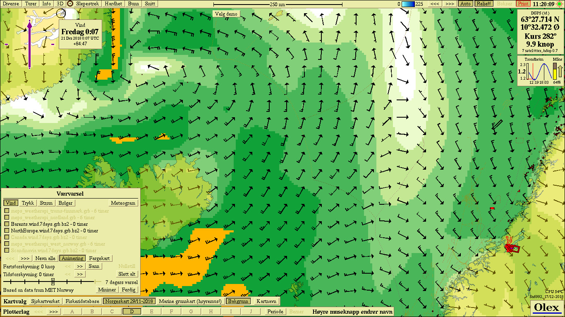Switch to the Vind tab in Værvarsel

click(11, 203)
